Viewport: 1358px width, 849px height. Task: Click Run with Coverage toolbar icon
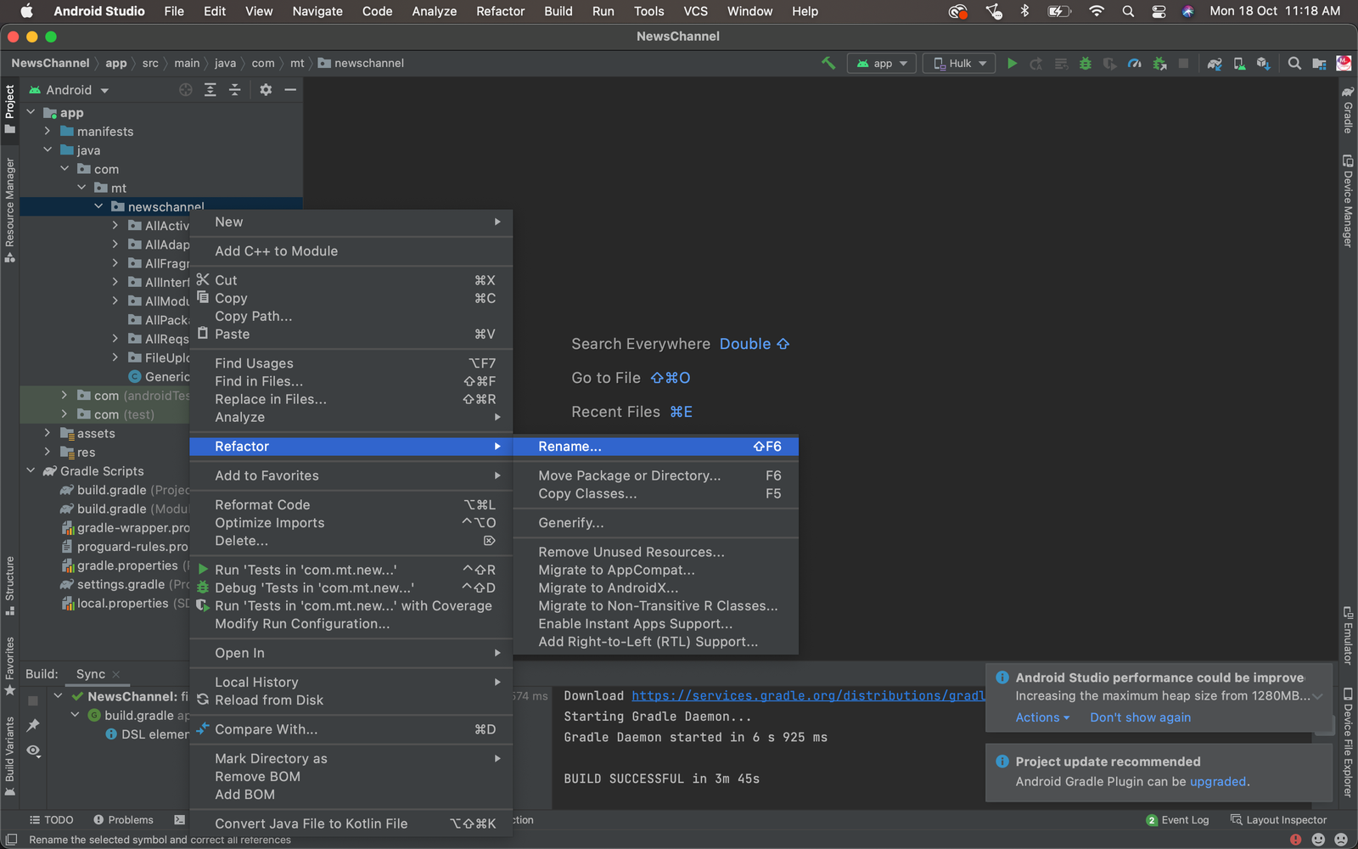1109,64
